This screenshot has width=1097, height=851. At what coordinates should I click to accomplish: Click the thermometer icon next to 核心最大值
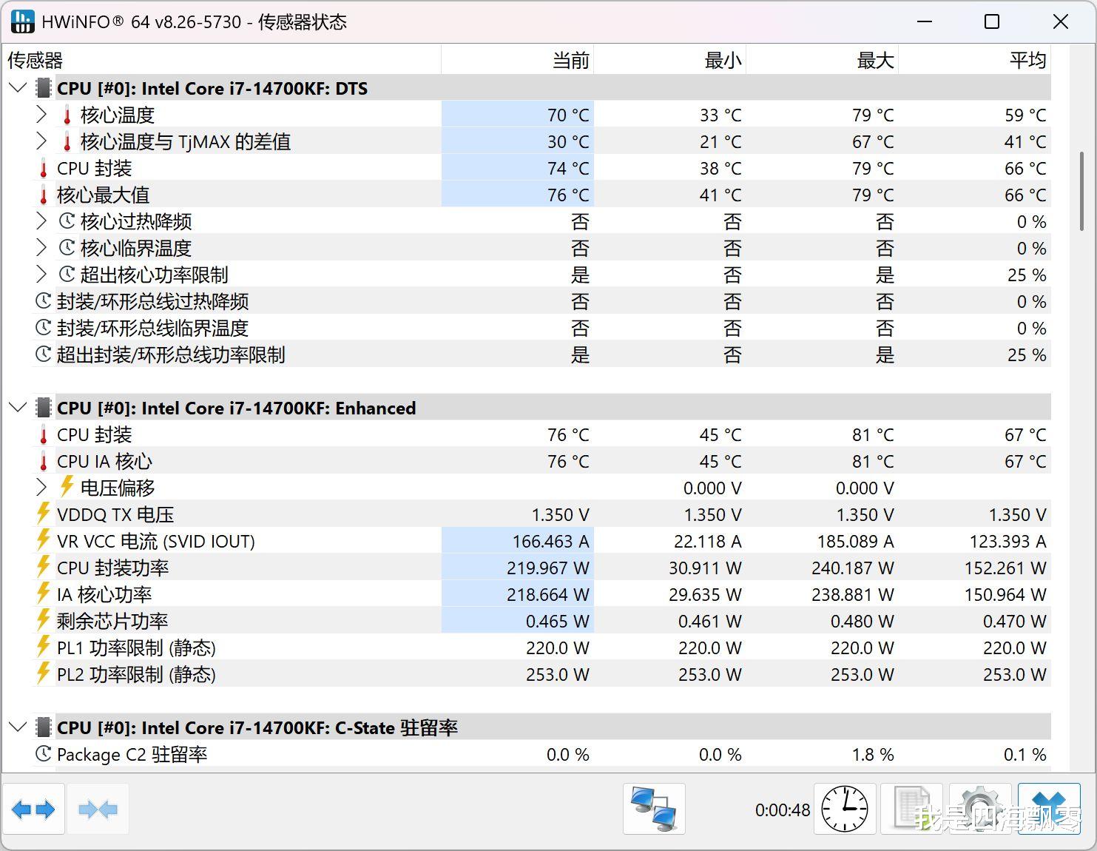click(44, 195)
